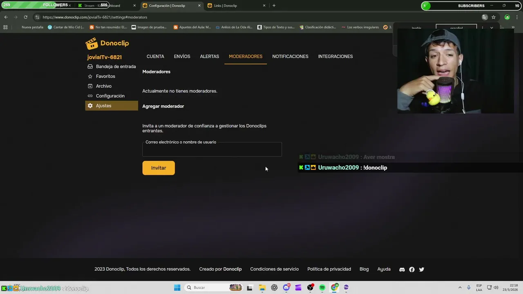Image resolution: width=523 pixels, height=294 pixels.
Task: Open File Explorer from the taskbar
Action: pyautogui.click(x=262, y=287)
